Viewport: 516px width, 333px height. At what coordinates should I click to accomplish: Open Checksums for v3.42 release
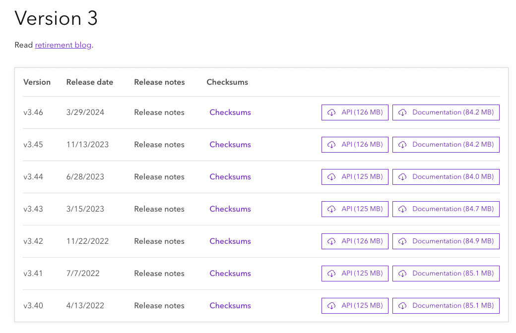[230, 241]
